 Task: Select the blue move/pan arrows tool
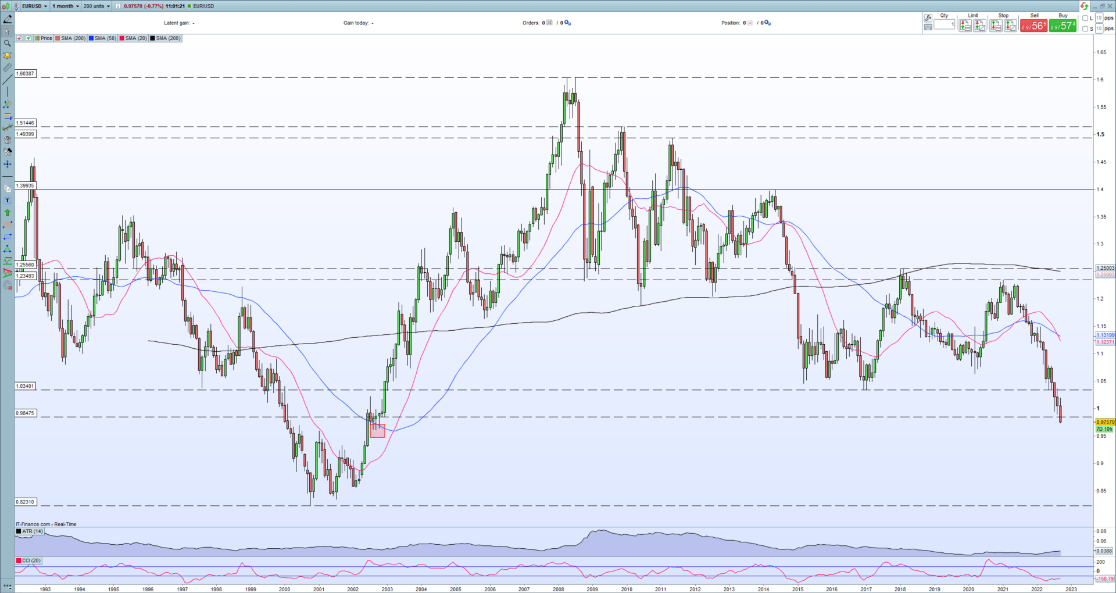(8, 165)
